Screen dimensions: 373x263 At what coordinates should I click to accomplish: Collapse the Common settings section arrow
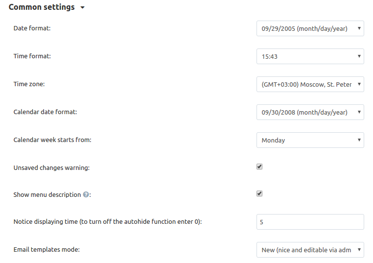[82, 8]
